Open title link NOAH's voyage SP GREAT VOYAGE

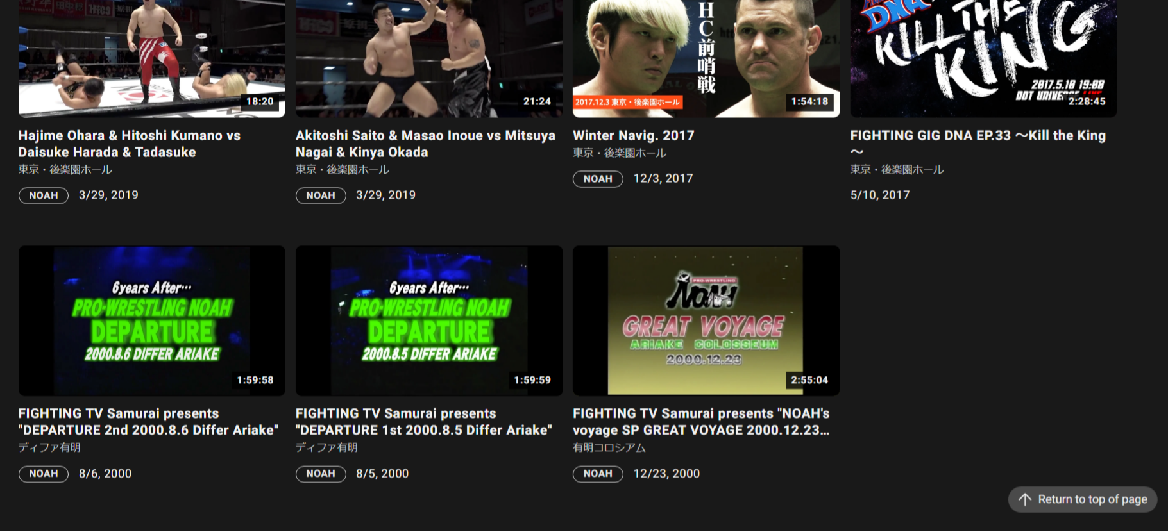point(701,422)
